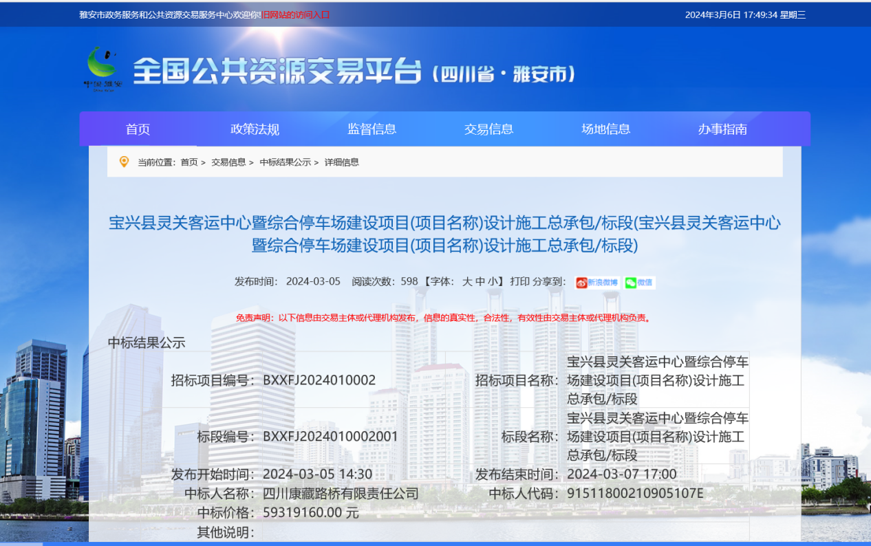Open the 办事指南 navigation tab
The image size is (871, 546).
(x=722, y=129)
